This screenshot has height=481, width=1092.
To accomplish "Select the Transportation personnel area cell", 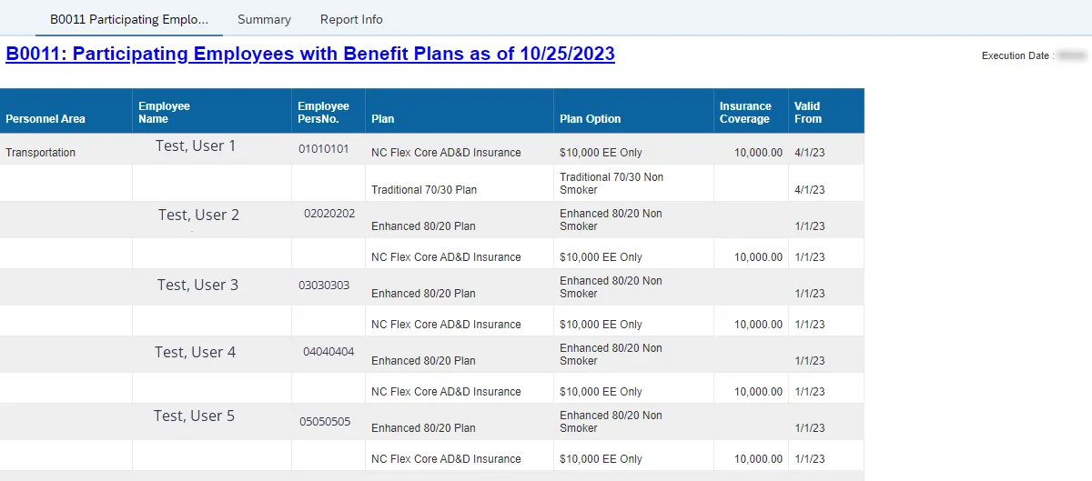I will point(41,153).
